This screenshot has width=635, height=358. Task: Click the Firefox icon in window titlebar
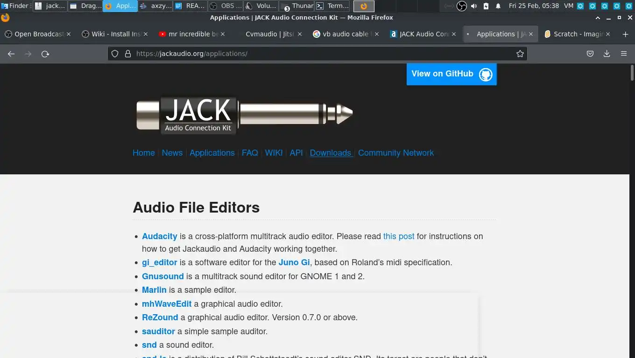click(5, 18)
